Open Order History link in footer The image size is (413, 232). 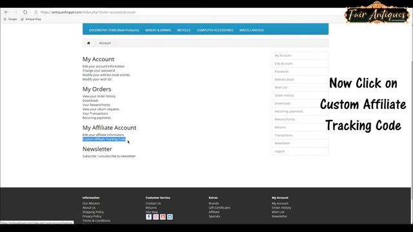point(281,208)
